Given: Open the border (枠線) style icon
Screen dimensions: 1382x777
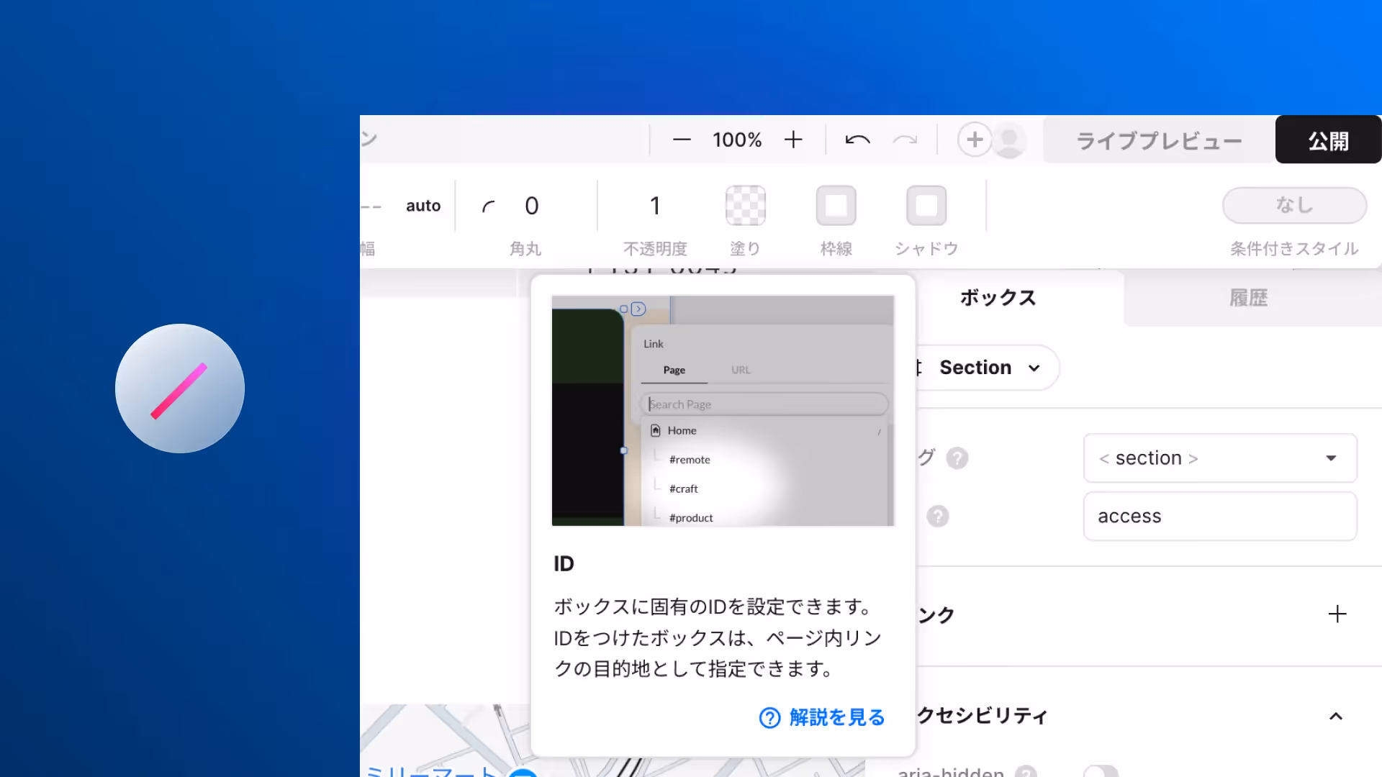Looking at the screenshot, I should click(x=836, y=206).
